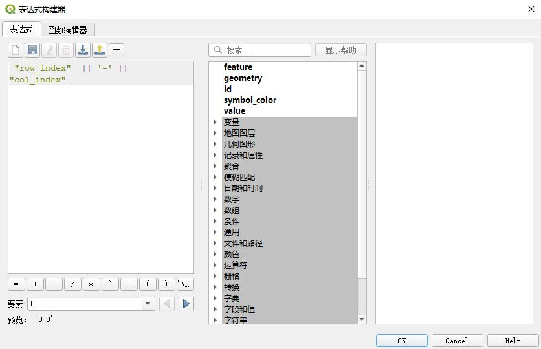This screenshot has height=349, width=541.
Task: Insert the equals operator
Action: point(16,284)
